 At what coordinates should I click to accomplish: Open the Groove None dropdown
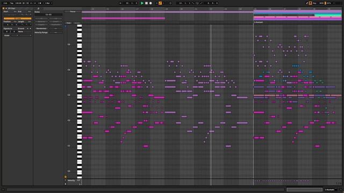24,32
